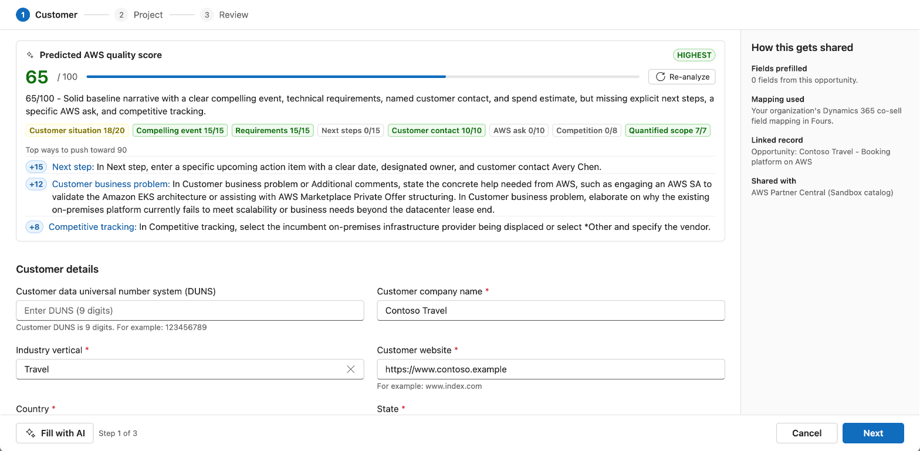Click the 'Shared with' label
This screenshot has width=920, height=451.
click(774, 181)
